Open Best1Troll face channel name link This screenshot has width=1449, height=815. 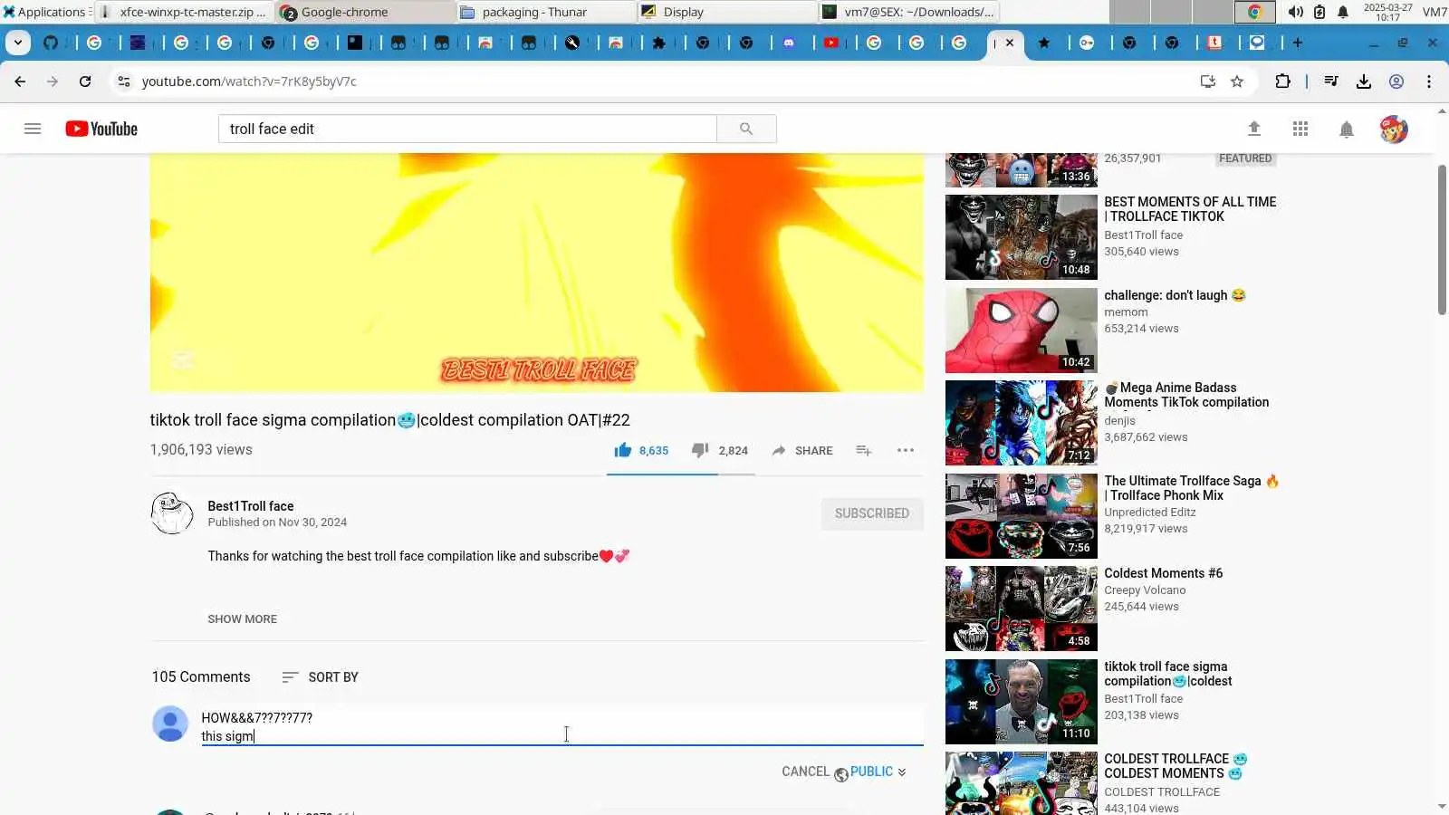(251, 506)
